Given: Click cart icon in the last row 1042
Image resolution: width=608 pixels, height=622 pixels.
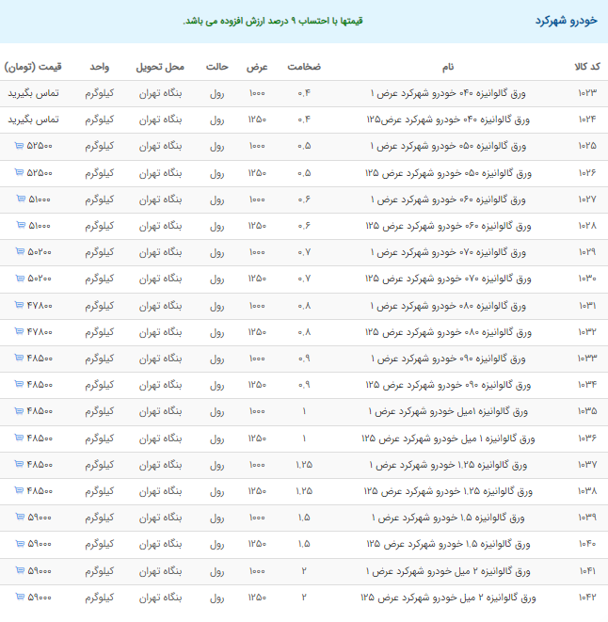Looking at the screenshot, I should [x=20, y=597].
